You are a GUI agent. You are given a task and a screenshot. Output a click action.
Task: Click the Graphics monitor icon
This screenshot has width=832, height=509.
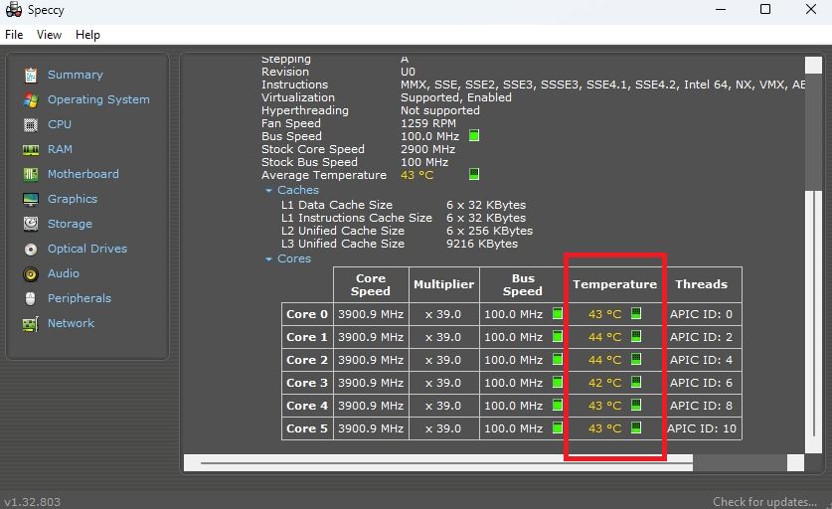coord(31,199)
